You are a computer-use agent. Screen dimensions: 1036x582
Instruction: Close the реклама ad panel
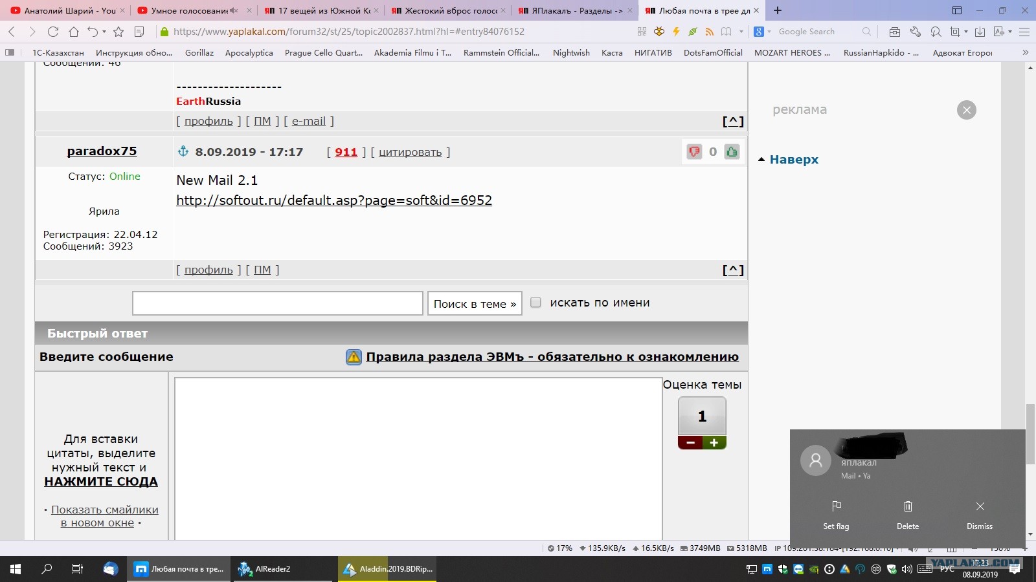point(967,110)
